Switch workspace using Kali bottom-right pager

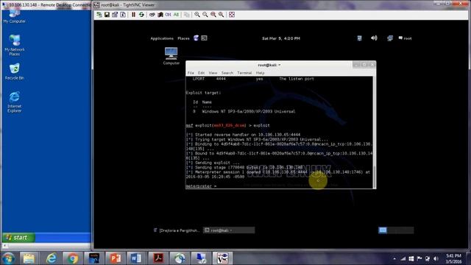coord(396,230)
